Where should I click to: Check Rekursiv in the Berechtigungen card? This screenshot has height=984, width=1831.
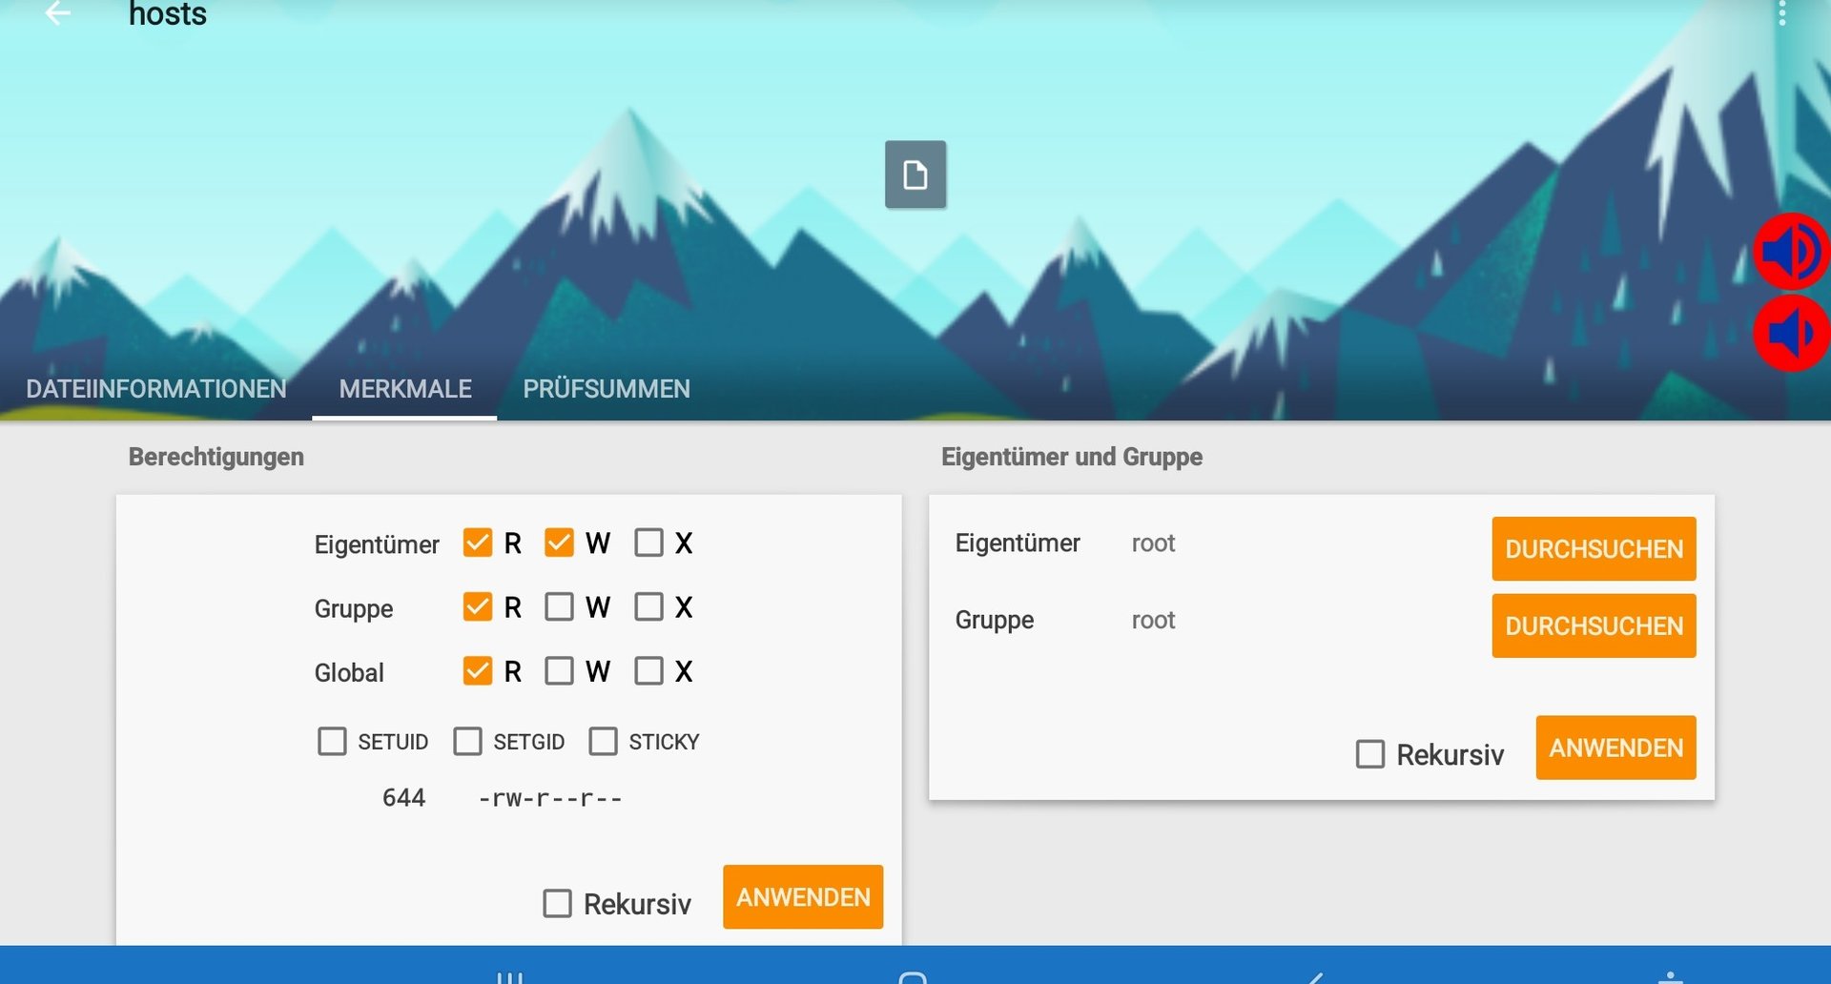558,903
